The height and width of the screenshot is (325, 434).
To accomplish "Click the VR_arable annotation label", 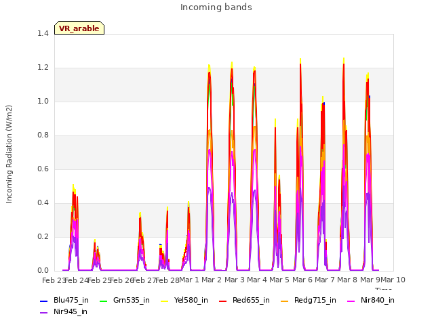I will click(79, 28).
